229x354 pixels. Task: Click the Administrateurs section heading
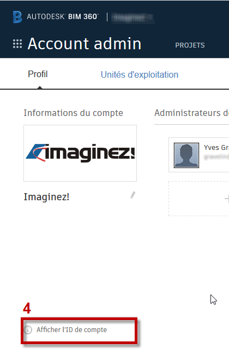click(x=192, y=113)
